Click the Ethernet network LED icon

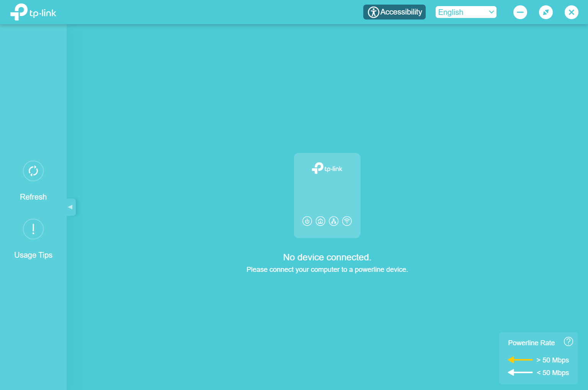click(x=334, y=221)
